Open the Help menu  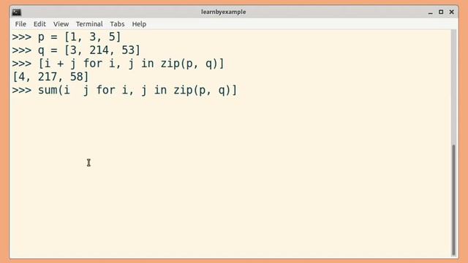[x=139, y=24]
